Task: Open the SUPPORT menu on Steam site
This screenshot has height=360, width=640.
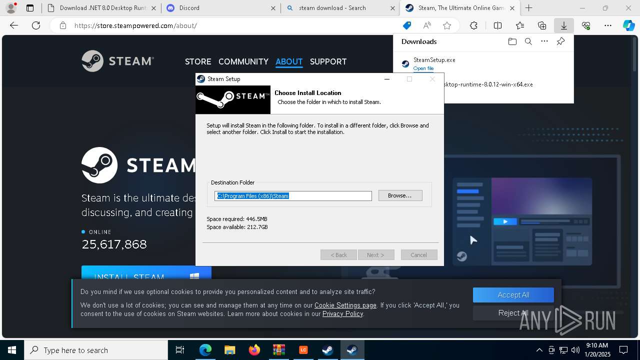Action: point(328,61)
